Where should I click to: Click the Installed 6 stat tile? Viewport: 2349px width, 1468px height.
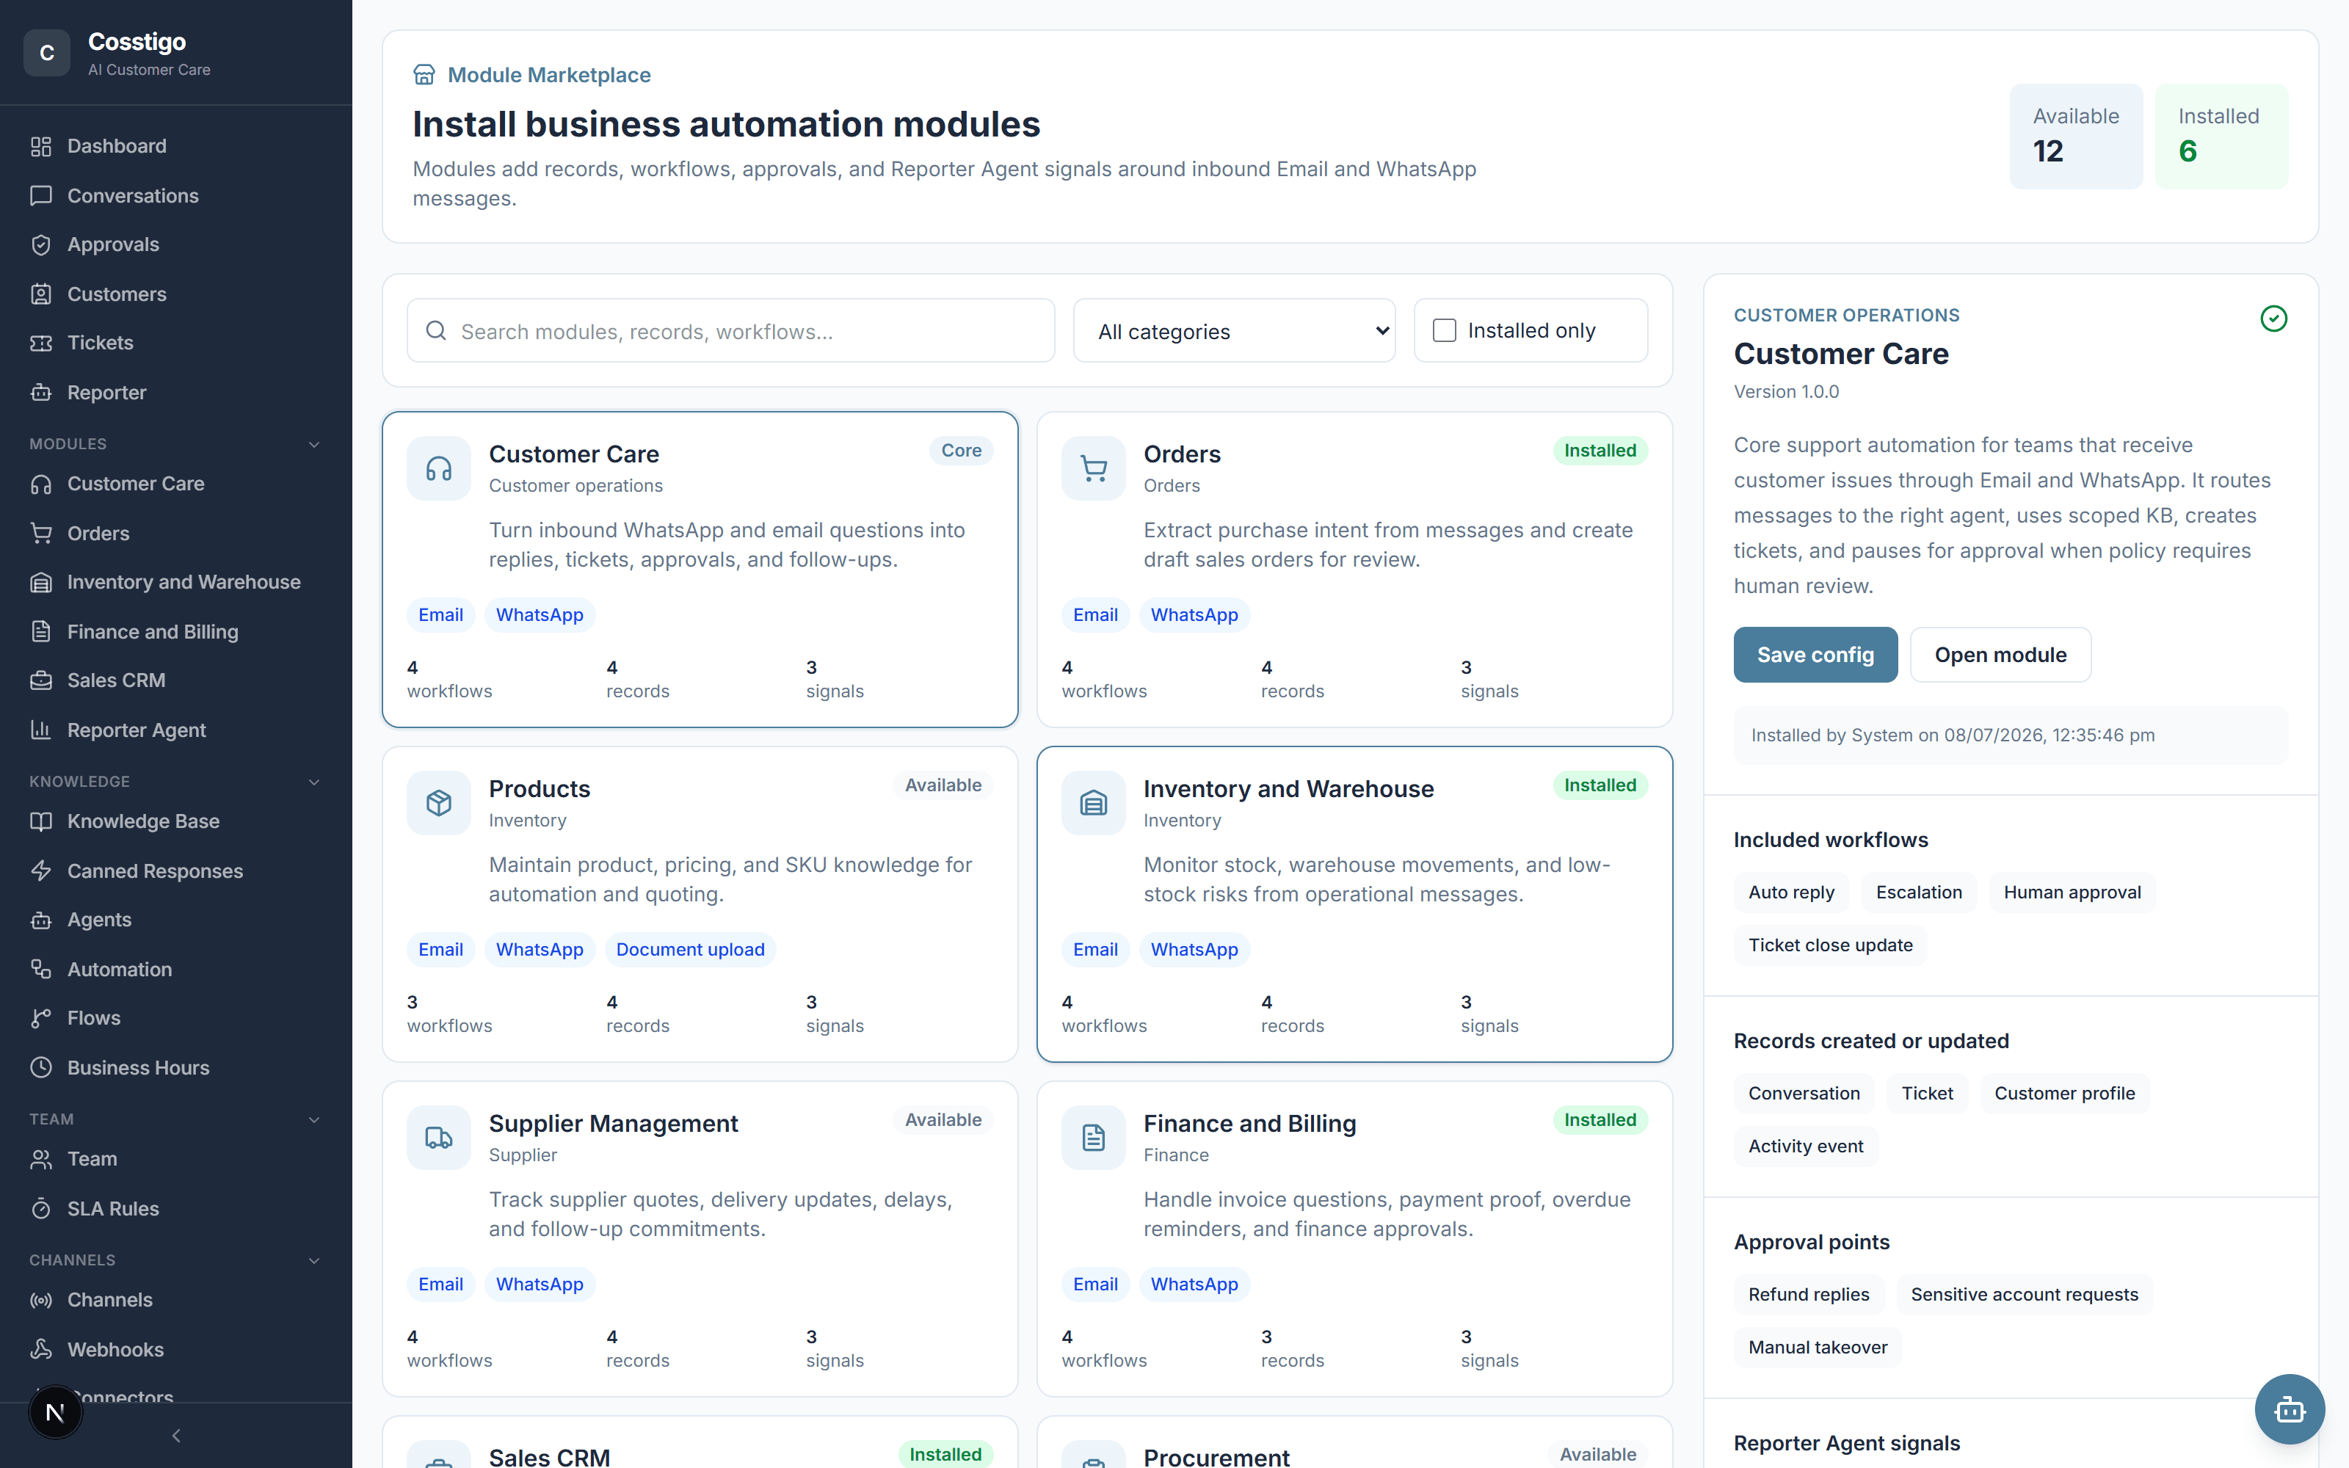(2221, 136)
